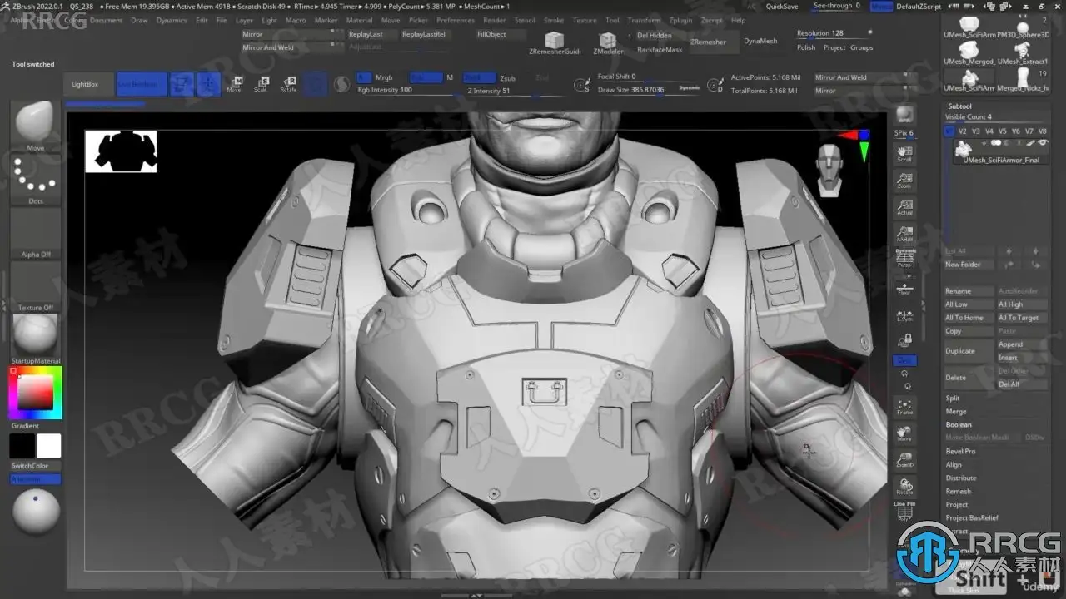The image size is (1066, 599).
Task: Open the Preferences menu
Action: click(x=456, y=20)
